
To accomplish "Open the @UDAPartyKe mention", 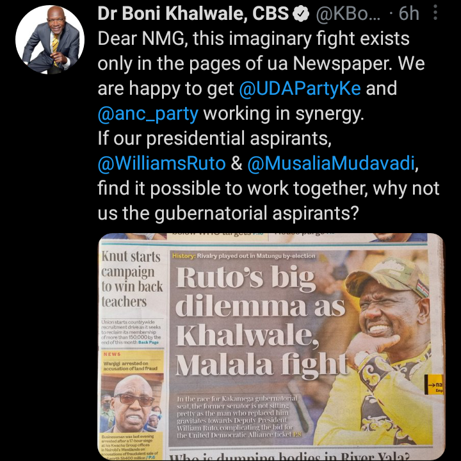I will (300, 88).
